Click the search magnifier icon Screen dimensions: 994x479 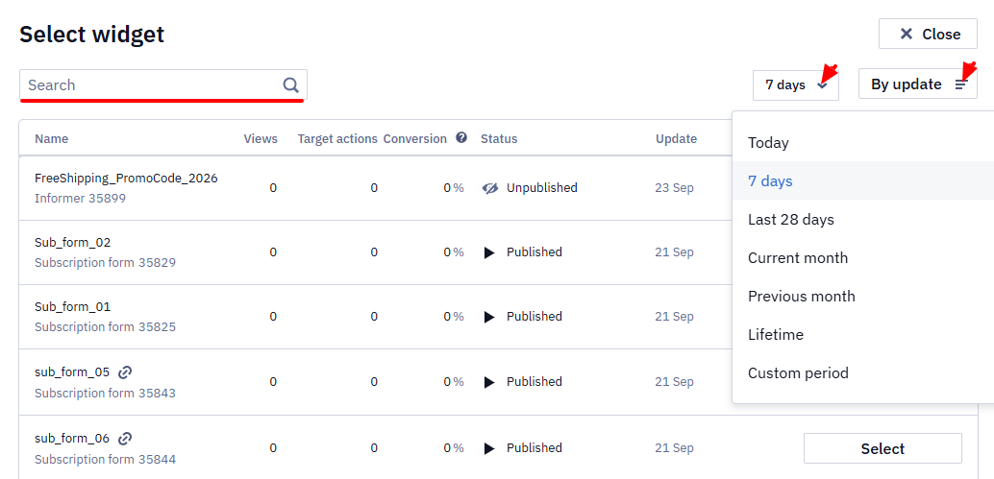(x=290, y=84)
